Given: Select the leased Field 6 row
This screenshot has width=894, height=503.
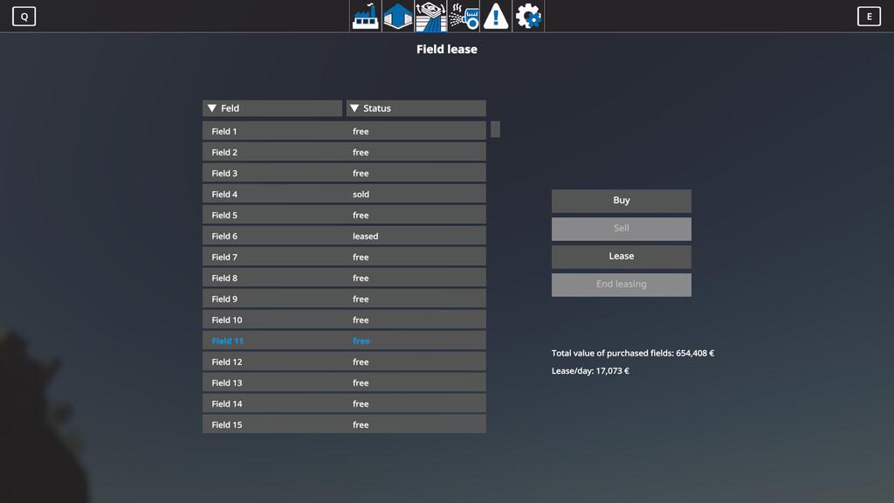Looking at the screenshot, I should (344, 236).
